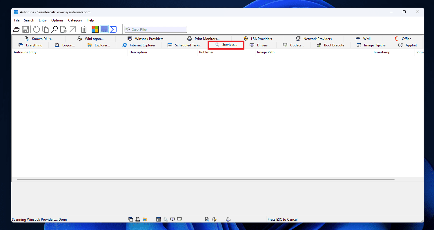Open a saved Autoruns file via folder icon
Image resolution: width=434 pixels, height=230 pixels.
(16, 29)
